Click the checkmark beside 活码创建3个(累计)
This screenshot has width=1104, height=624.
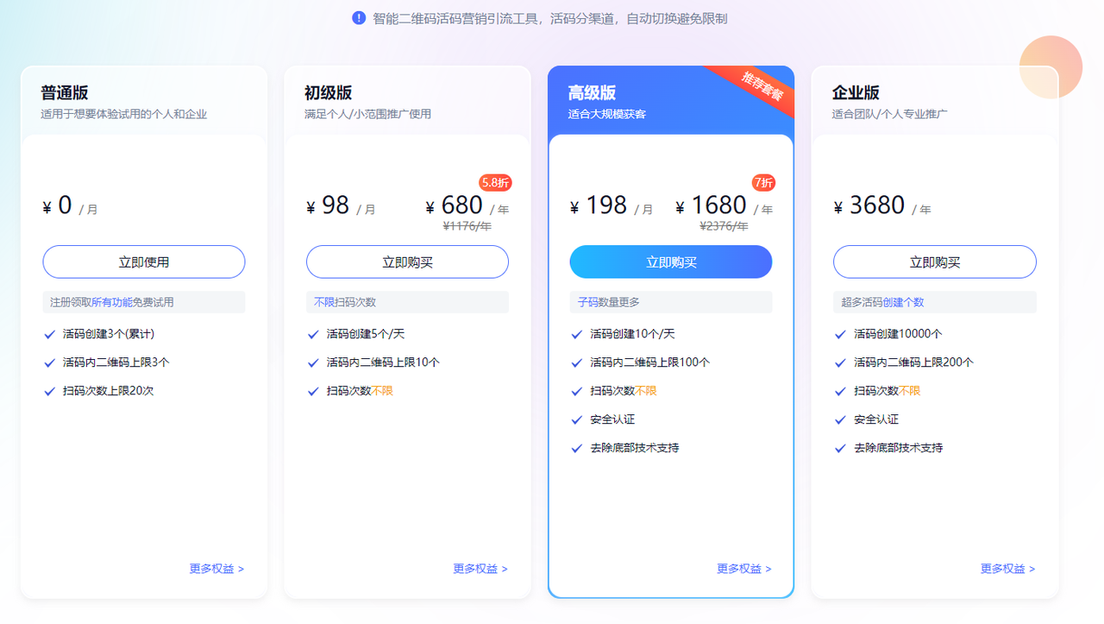49,335
